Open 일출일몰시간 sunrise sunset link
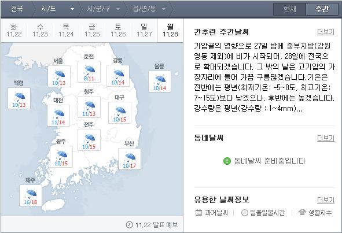Viewport: 342px width, 233px height. (263, 213)
